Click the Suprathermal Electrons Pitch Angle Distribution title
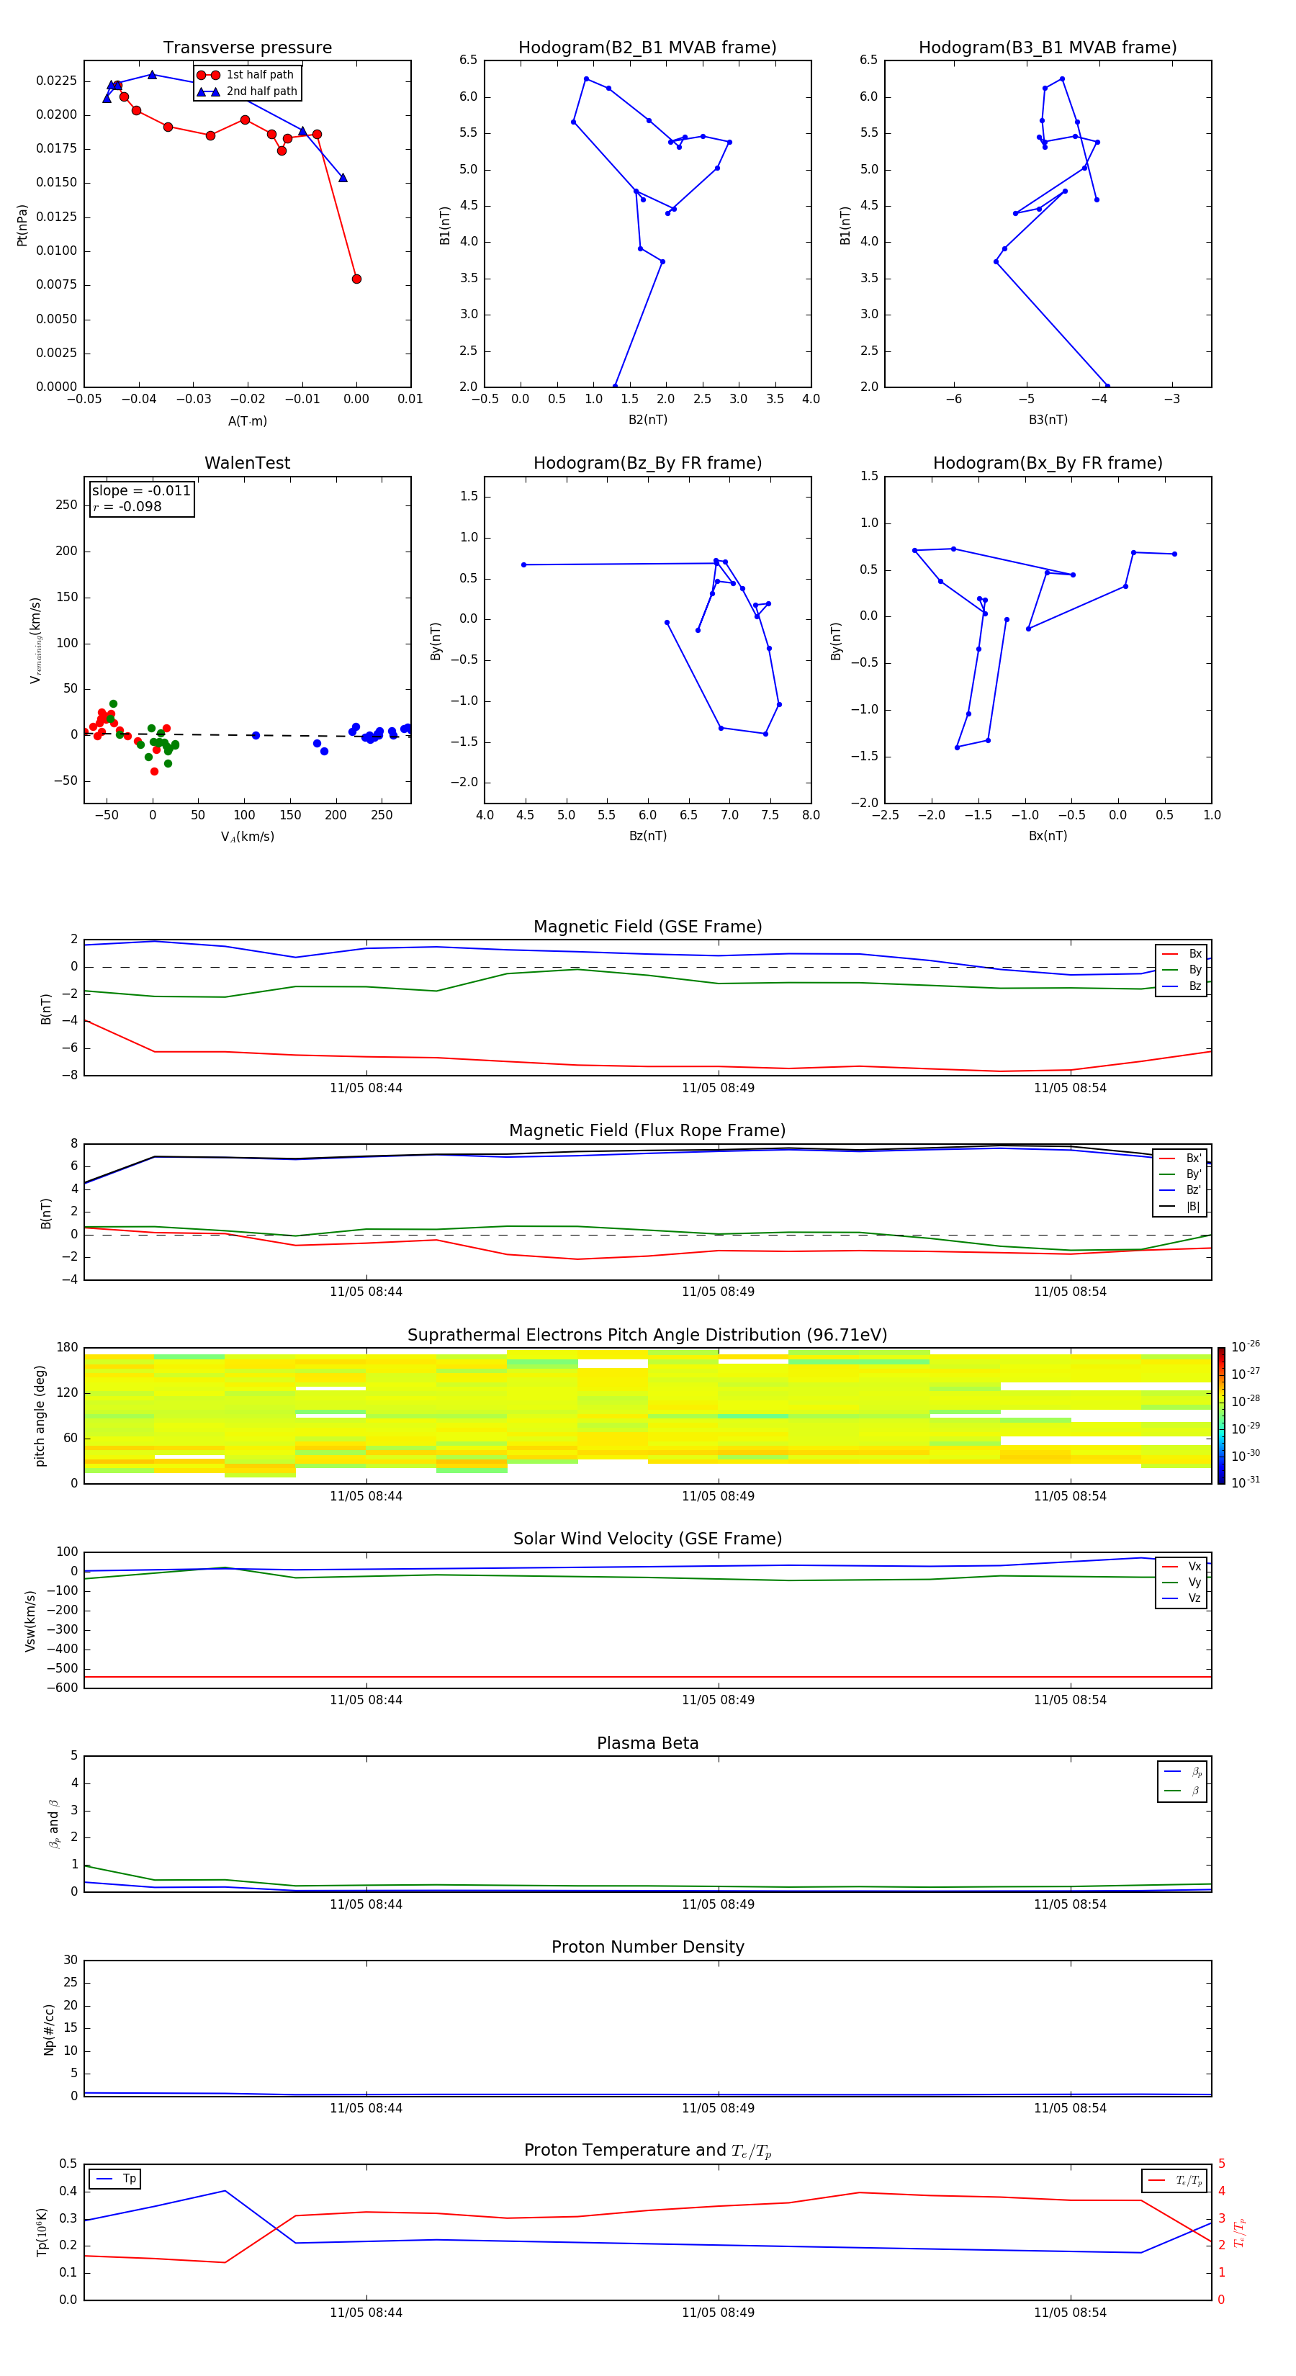 [x=647, y=1336]
